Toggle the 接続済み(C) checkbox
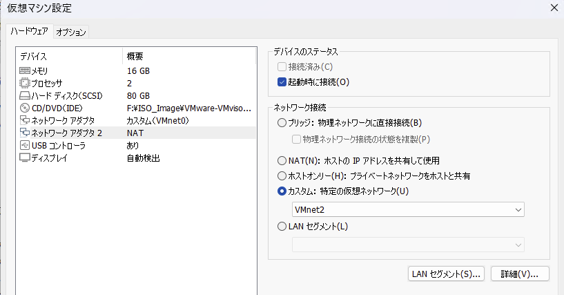Image resolution: width=564 pixels, height=295 pixels. (x=282, y=66)
